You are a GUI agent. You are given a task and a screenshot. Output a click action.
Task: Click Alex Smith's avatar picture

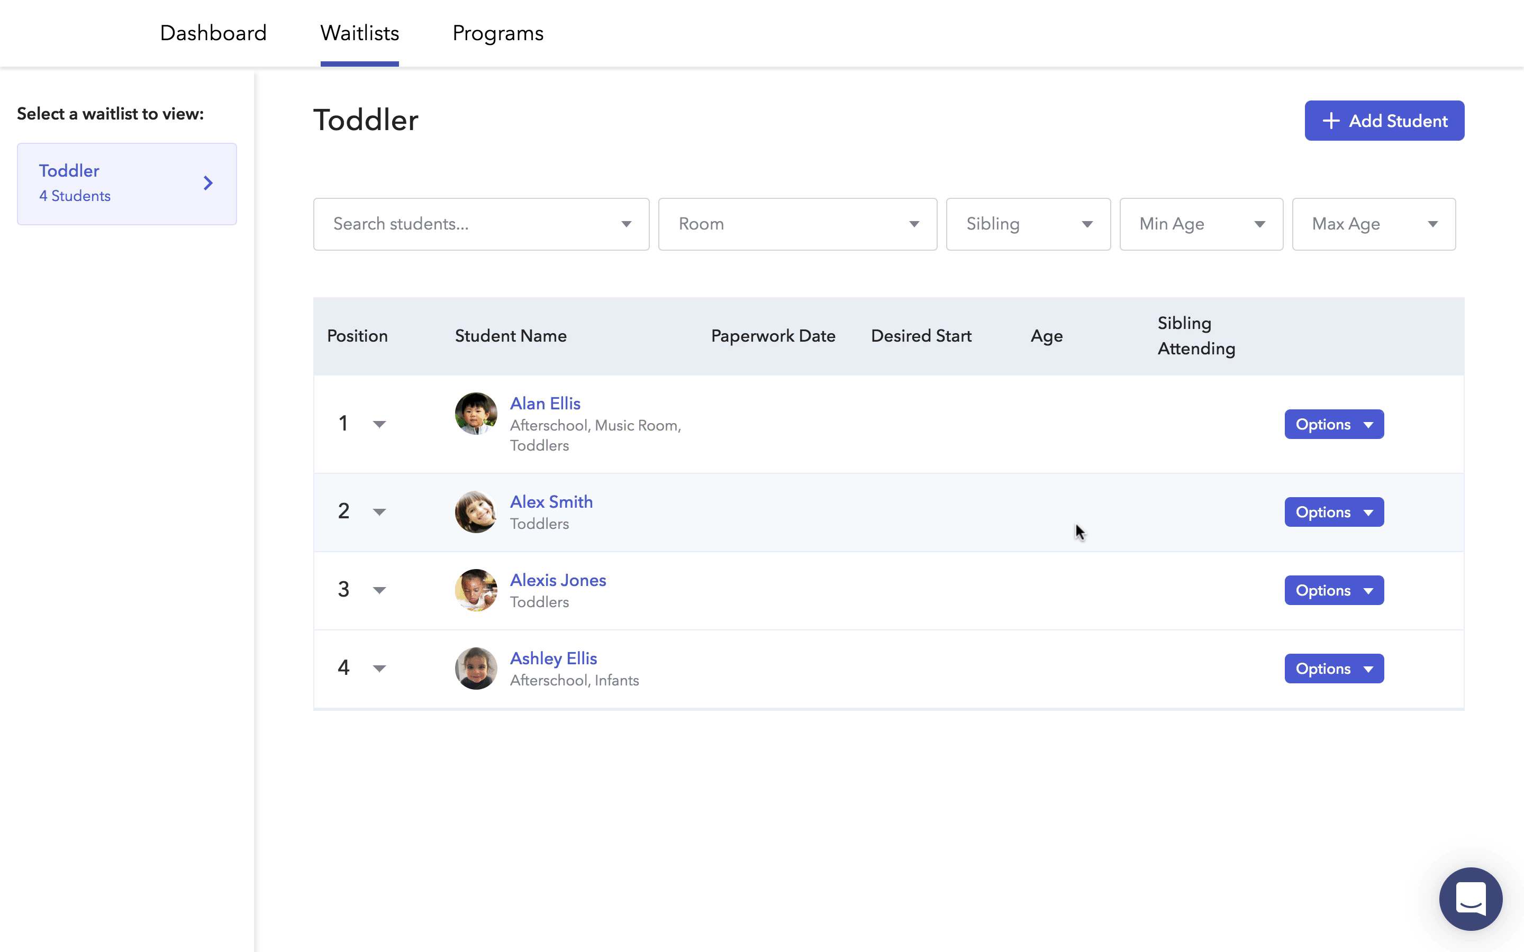[x=476, y=512]
